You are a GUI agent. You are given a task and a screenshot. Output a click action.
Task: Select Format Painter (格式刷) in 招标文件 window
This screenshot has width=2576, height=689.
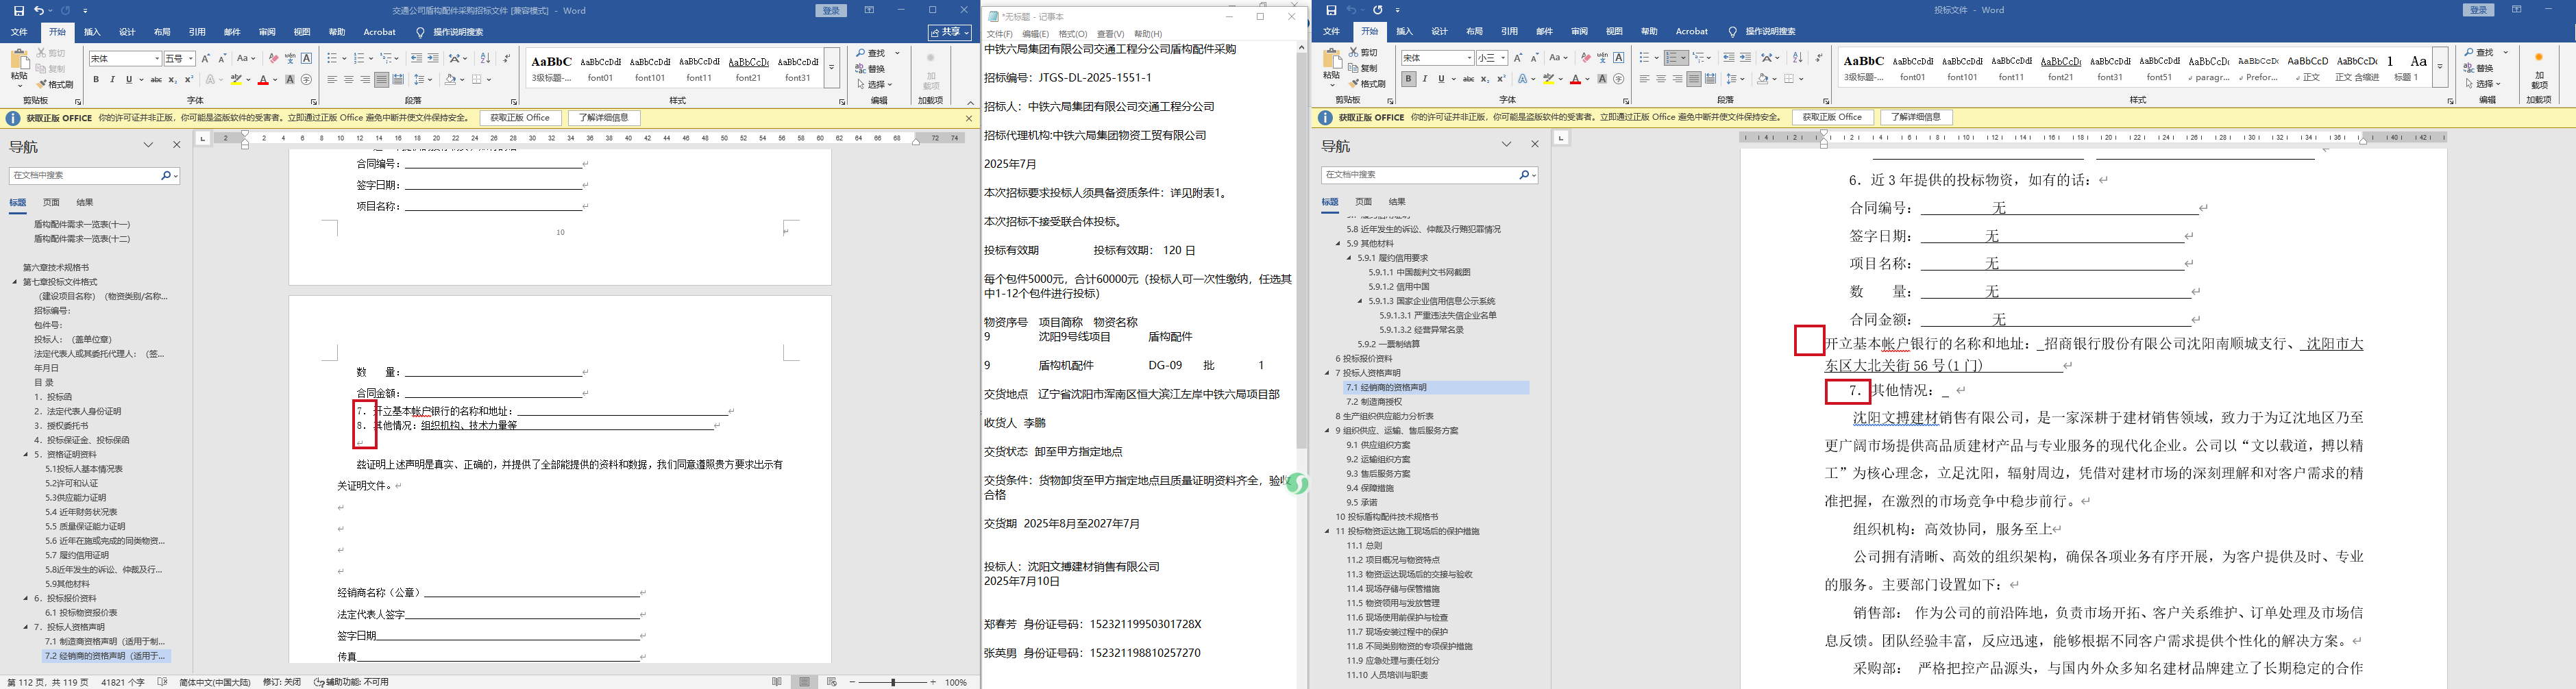55,84
